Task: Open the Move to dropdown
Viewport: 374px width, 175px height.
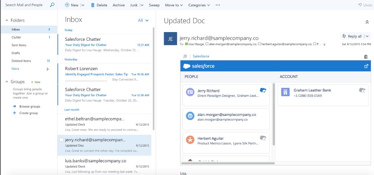Action: pyautogui.click(x=174, y=5)
